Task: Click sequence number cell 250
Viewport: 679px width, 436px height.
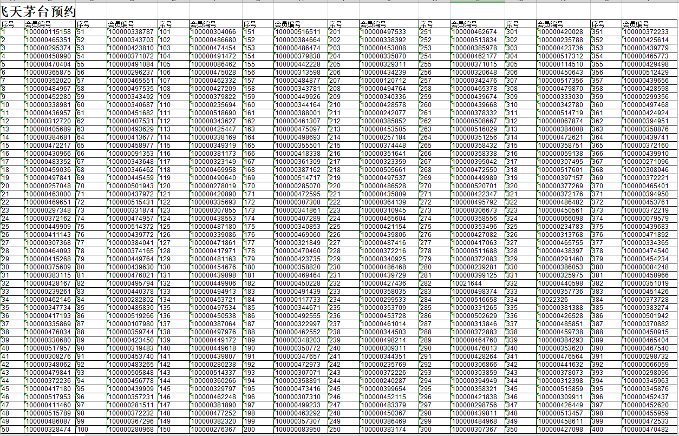Action: tap(335, 430)
